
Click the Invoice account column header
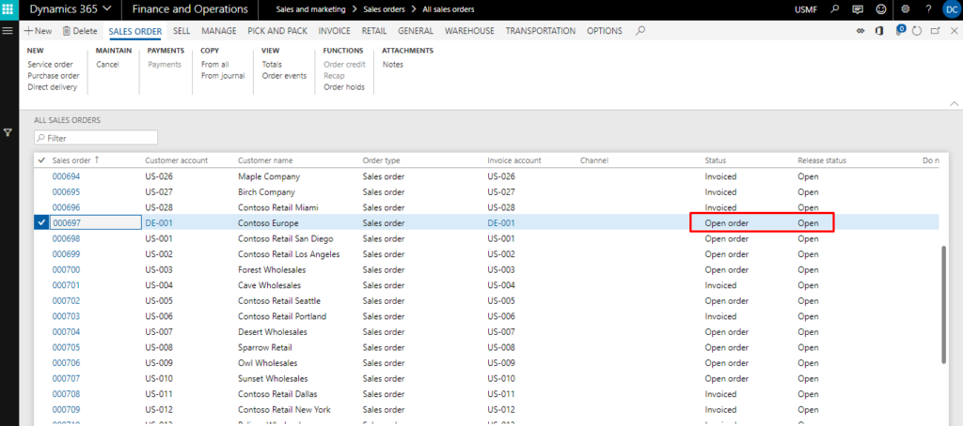(514, 160)
